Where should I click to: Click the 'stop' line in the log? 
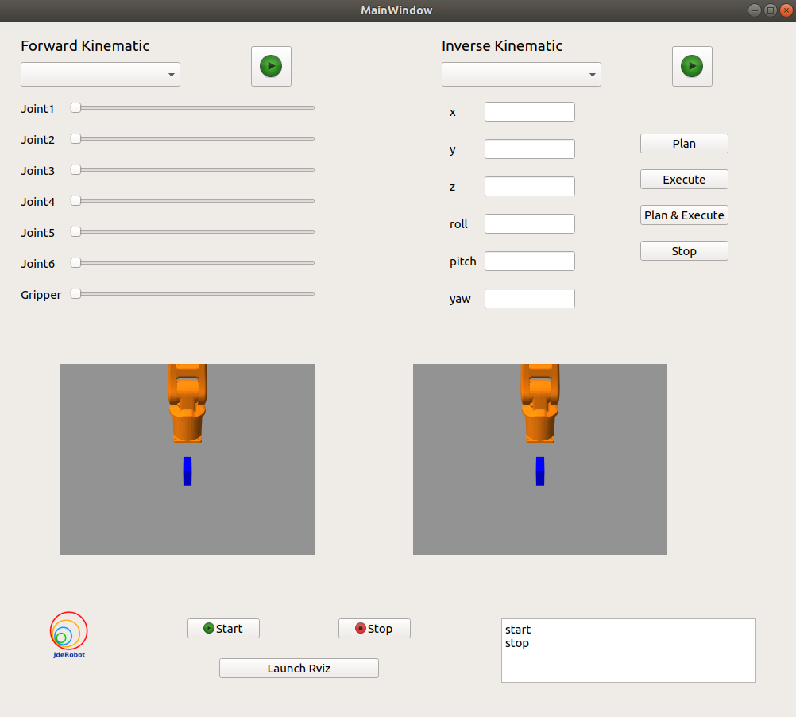(x=517, y=643)
